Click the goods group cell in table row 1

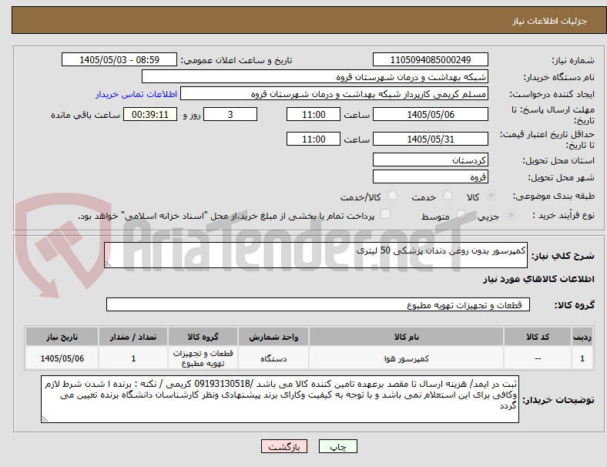203,358
